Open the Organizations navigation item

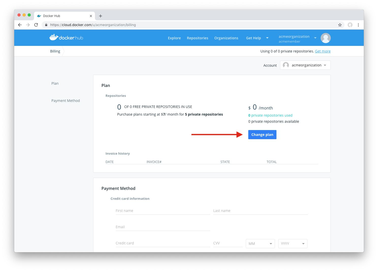[226, 38]
